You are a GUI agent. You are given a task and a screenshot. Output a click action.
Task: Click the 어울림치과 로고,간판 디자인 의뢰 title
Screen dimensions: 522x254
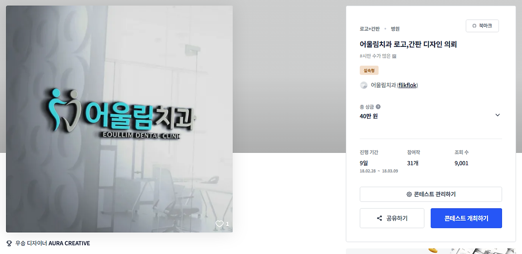click(x=408, y=44)
